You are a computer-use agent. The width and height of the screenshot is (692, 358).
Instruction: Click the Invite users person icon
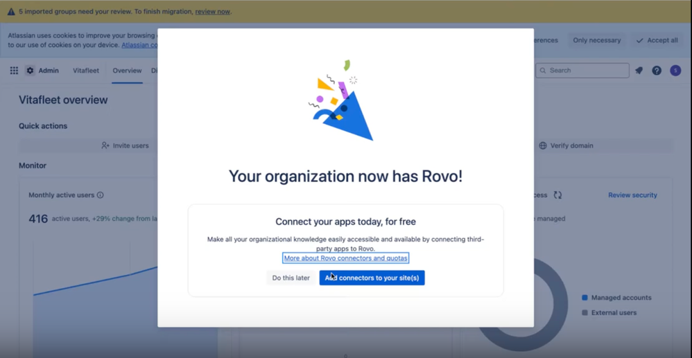105,145
